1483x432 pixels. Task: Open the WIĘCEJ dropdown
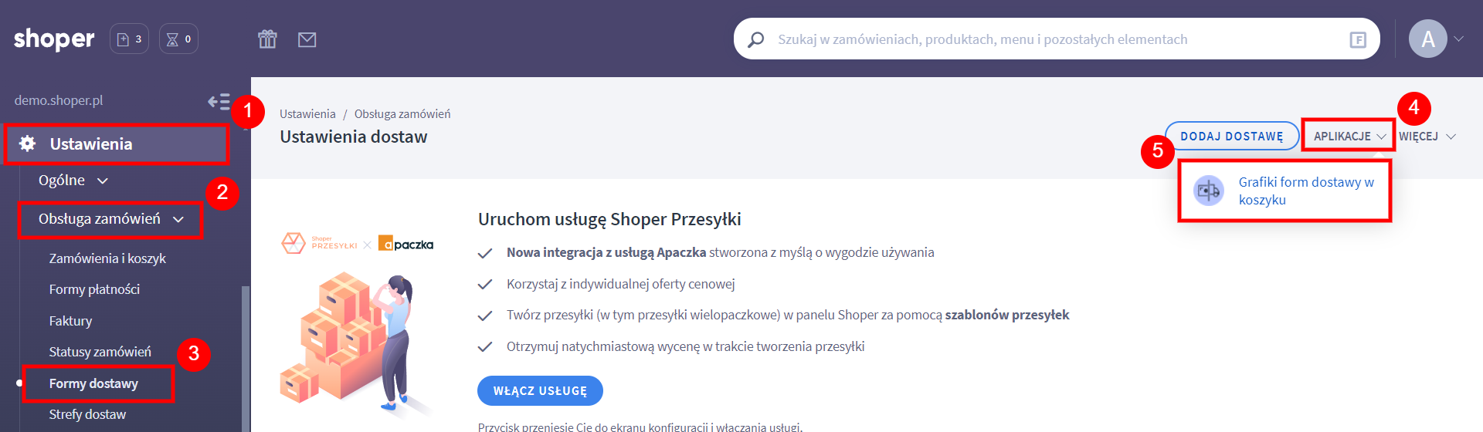pos(1427,137)
